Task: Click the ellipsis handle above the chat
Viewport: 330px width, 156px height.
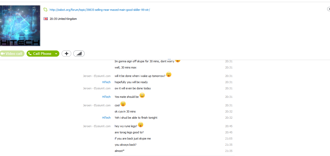Action: point(169,59)
